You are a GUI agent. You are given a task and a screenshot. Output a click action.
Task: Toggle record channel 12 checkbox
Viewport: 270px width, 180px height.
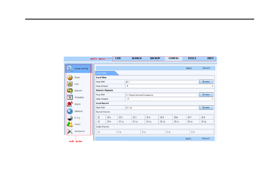(147, 121)
